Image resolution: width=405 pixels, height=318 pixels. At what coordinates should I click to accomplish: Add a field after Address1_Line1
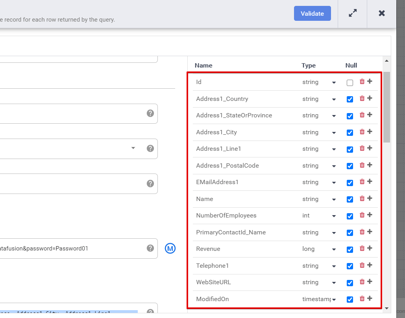pos(370,148)
